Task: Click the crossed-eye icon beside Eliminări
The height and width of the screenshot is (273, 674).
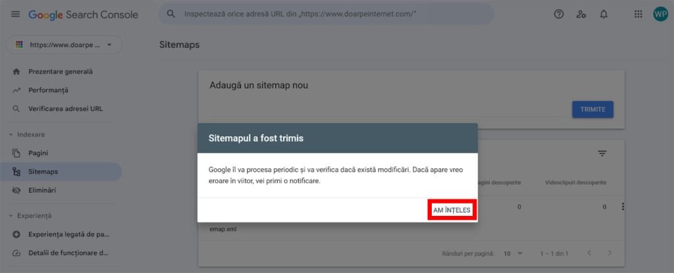Action: [16, 190]
